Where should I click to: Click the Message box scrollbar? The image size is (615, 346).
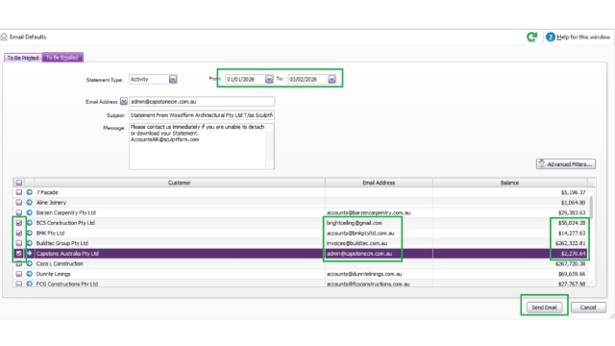click(x=269, y=146)
